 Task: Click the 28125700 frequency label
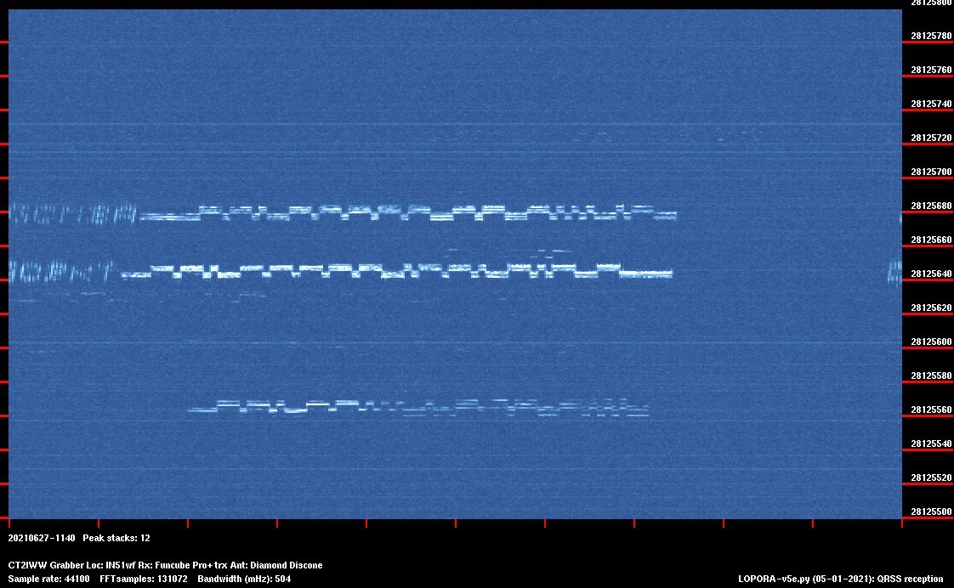931,172
